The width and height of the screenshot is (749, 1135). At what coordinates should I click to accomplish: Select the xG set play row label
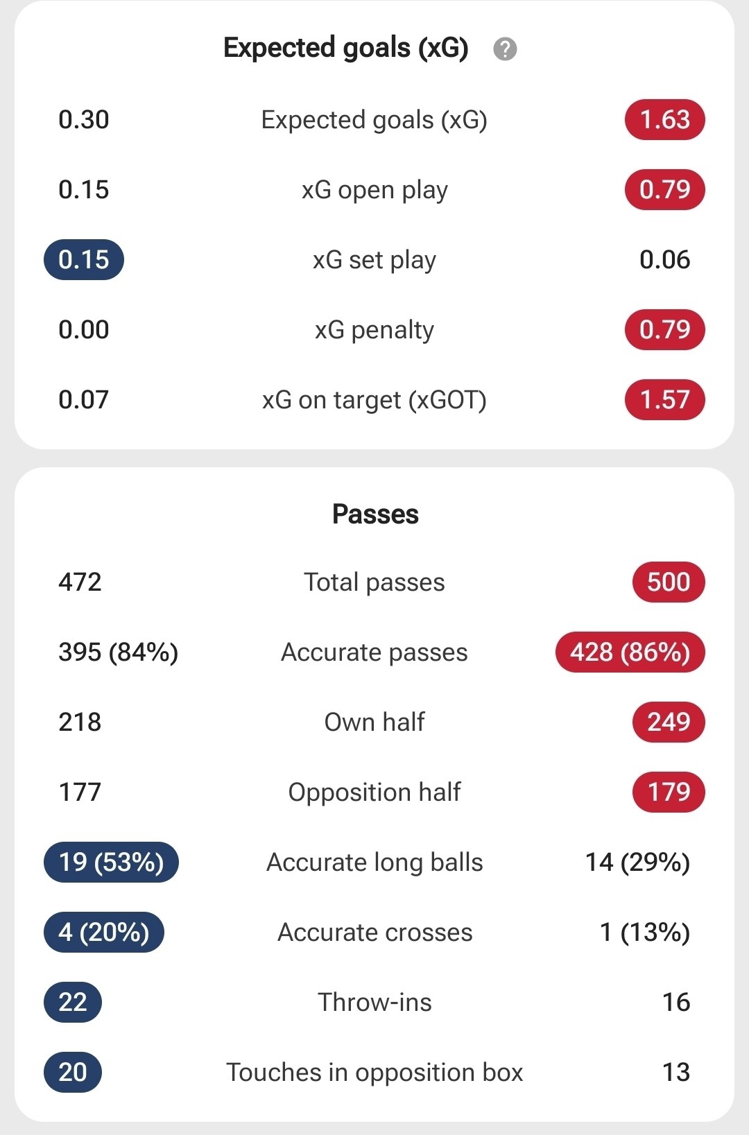[374, 260]
